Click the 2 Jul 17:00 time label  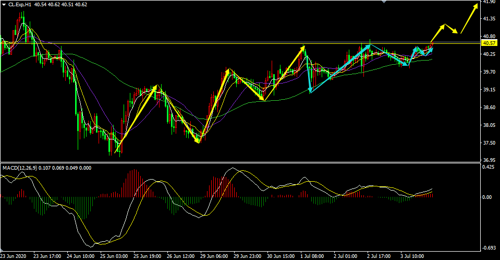379,256
